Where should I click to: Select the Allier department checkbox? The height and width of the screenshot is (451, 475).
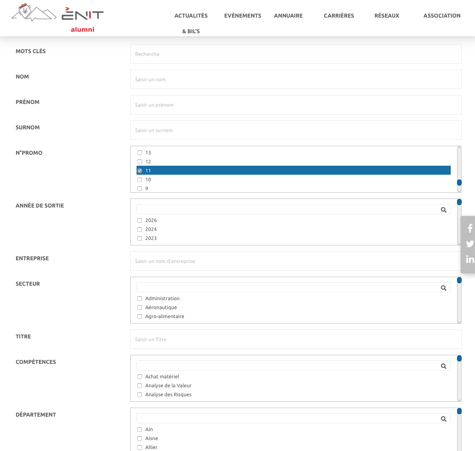[x=140, y=447]
